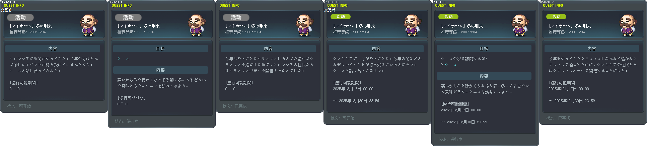Open the ケニス link under gray-badge 目标 header
The width and height of the screenshot is (647, 146).
(x=123, y=59)
